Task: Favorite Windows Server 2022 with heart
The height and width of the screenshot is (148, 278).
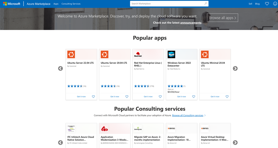Action: 193,97
